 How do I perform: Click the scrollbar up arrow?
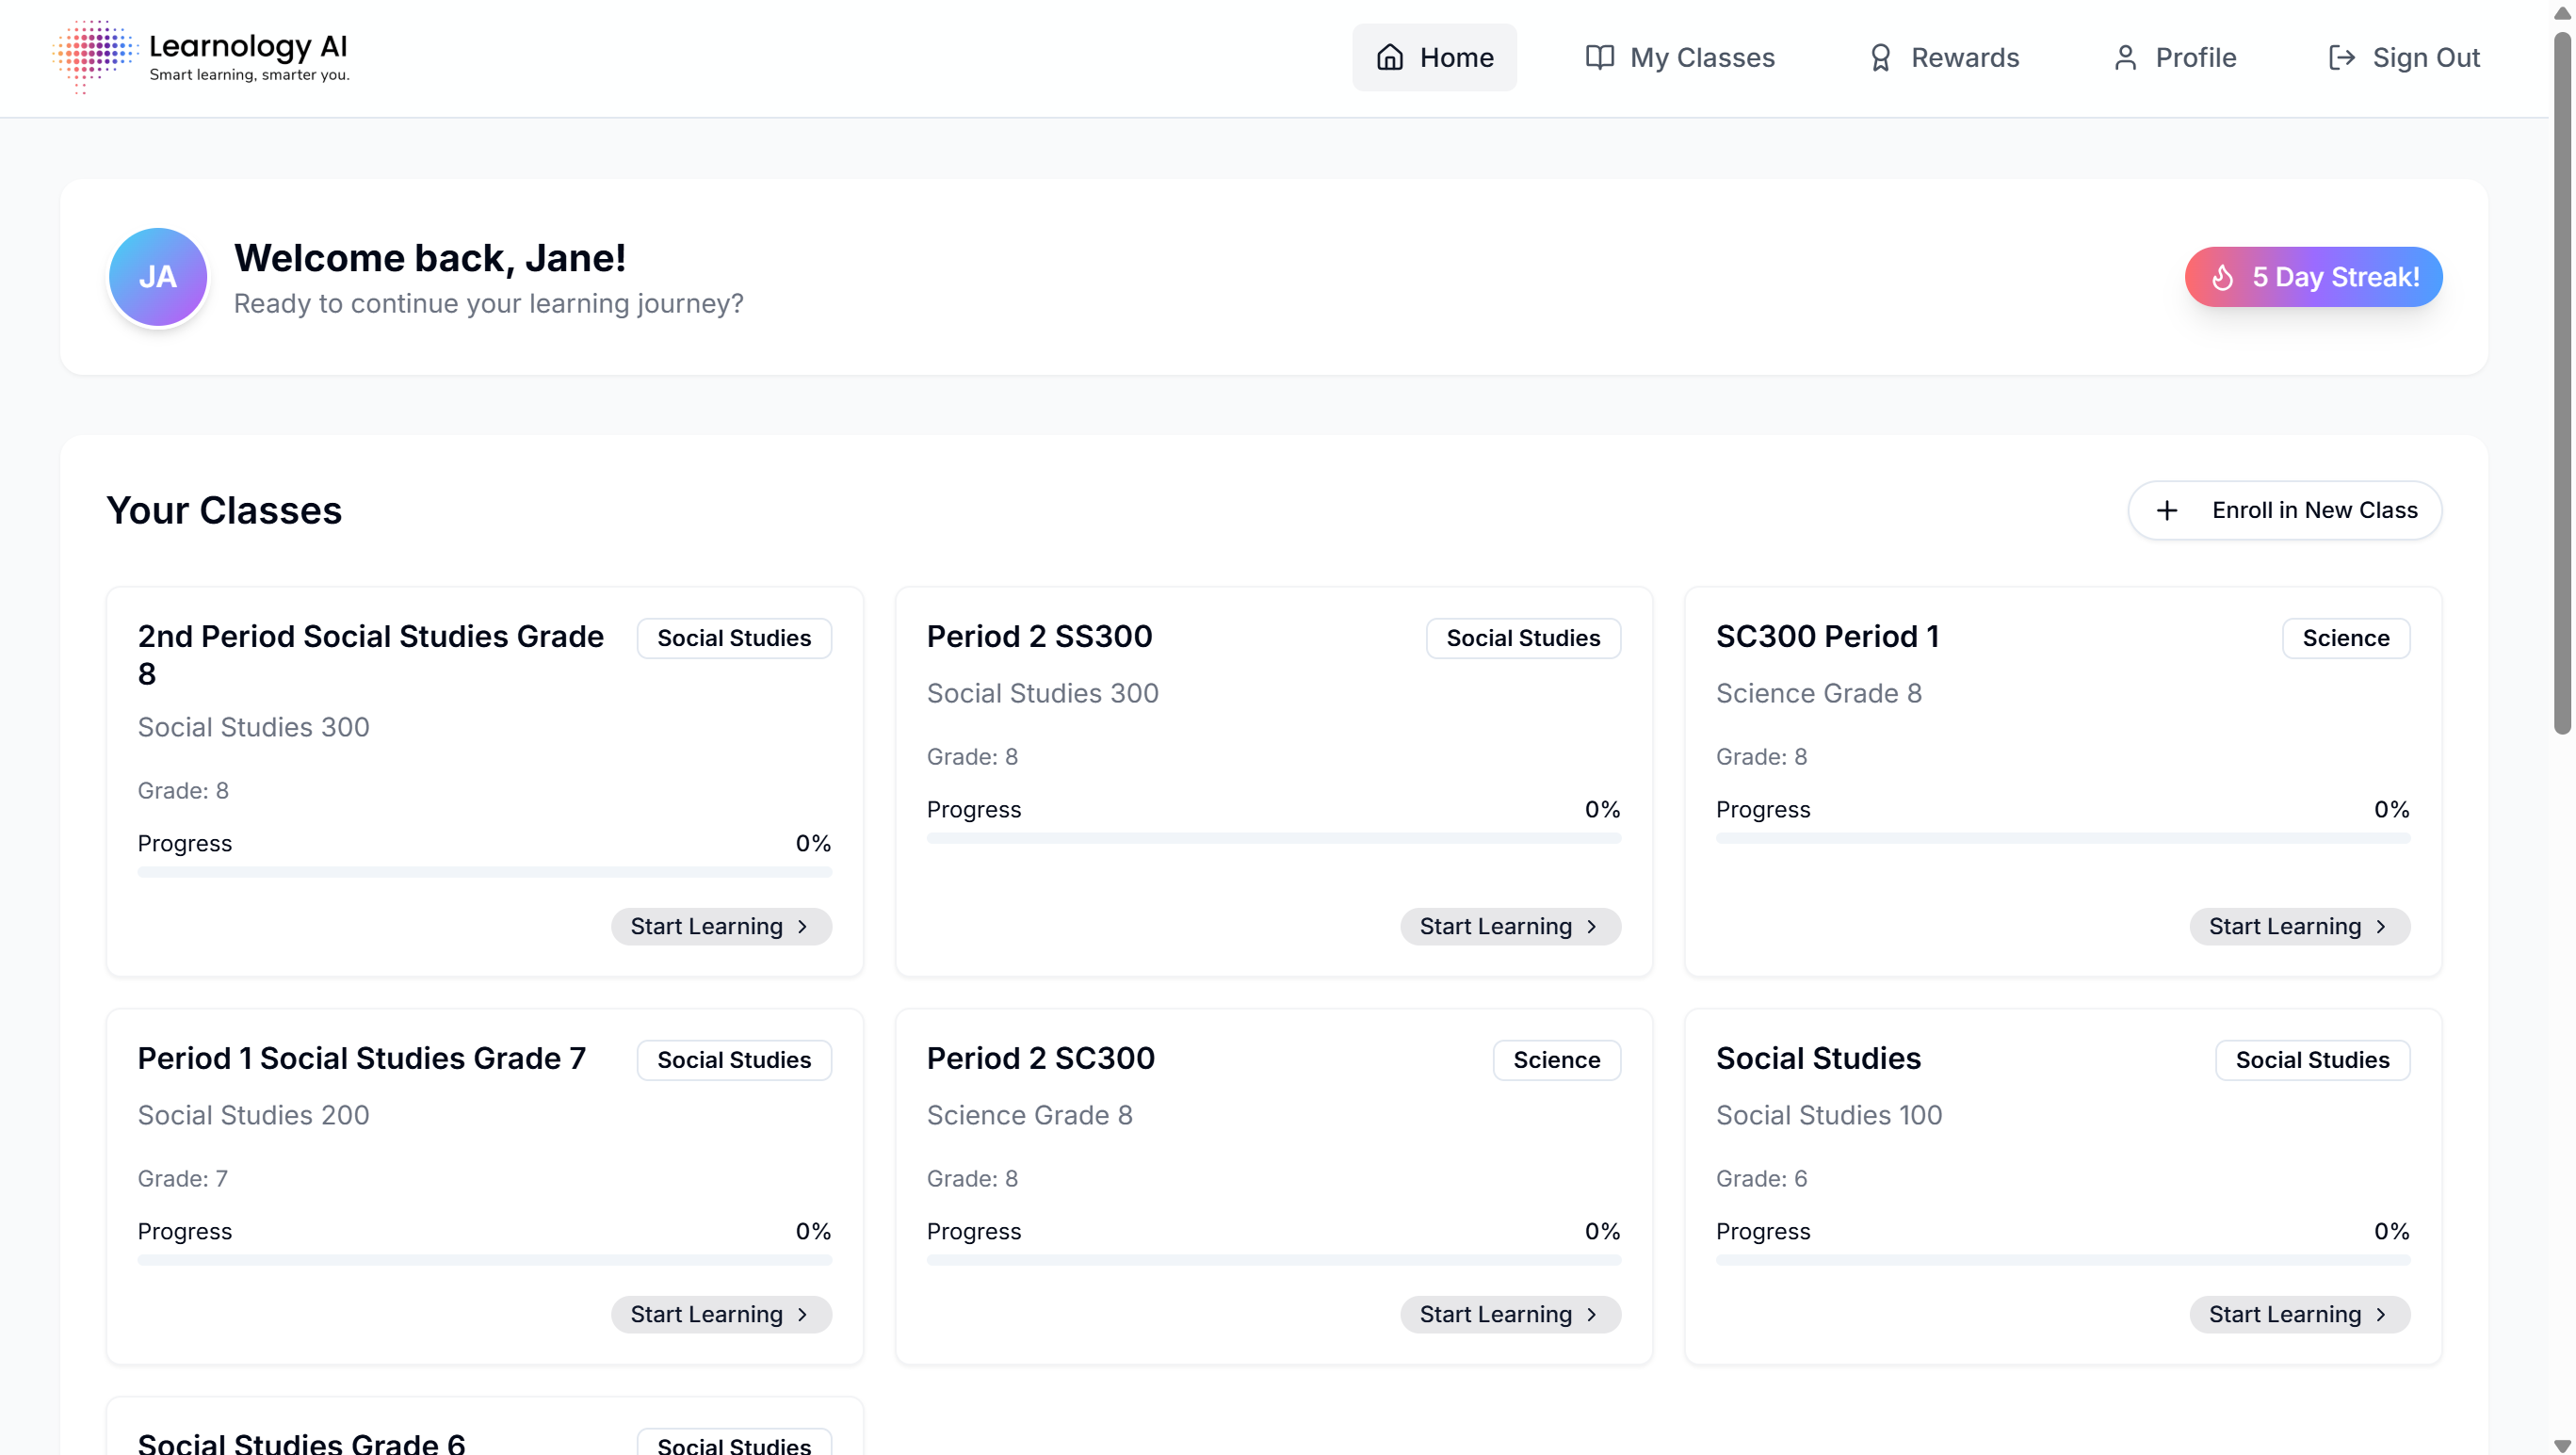pyautogui.click(x=2562, y=13)
